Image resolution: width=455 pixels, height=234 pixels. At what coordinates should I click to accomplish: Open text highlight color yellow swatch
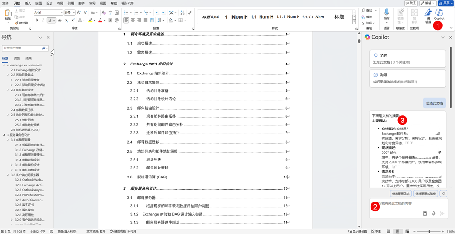90,20
